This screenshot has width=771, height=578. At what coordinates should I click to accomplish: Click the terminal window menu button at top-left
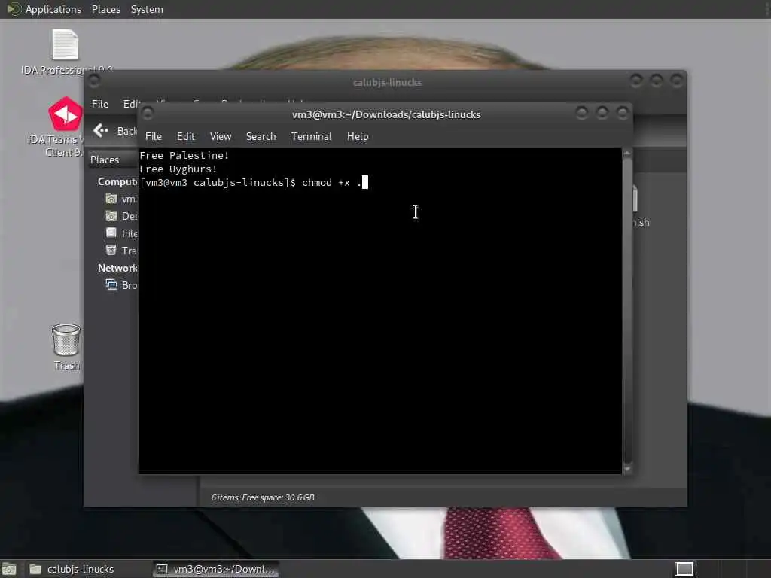tap(148, 113)
